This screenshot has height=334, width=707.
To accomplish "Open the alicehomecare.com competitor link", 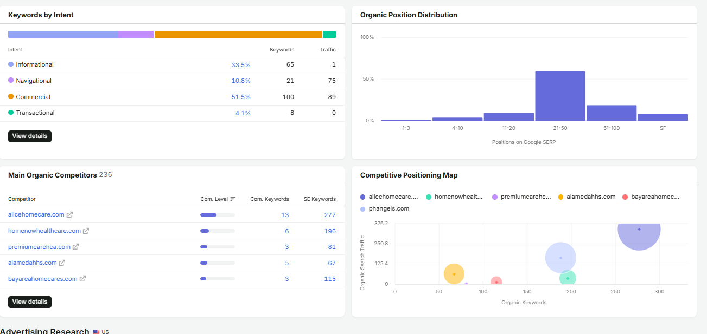I will [x=36, y=215].
